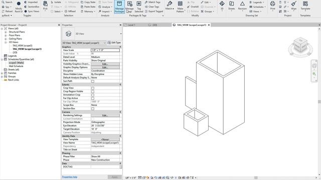The width and height of the screenshot is (321, 180).
Task: Open the Spy dropdown
Action: [x=7, y=6]
